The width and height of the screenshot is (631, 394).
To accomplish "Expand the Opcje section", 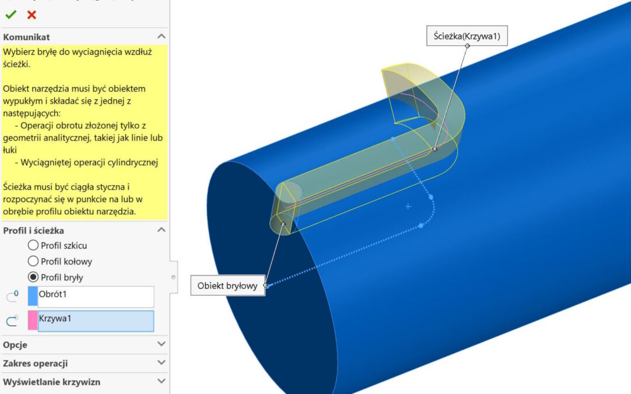I will click(x=161, y=344).
